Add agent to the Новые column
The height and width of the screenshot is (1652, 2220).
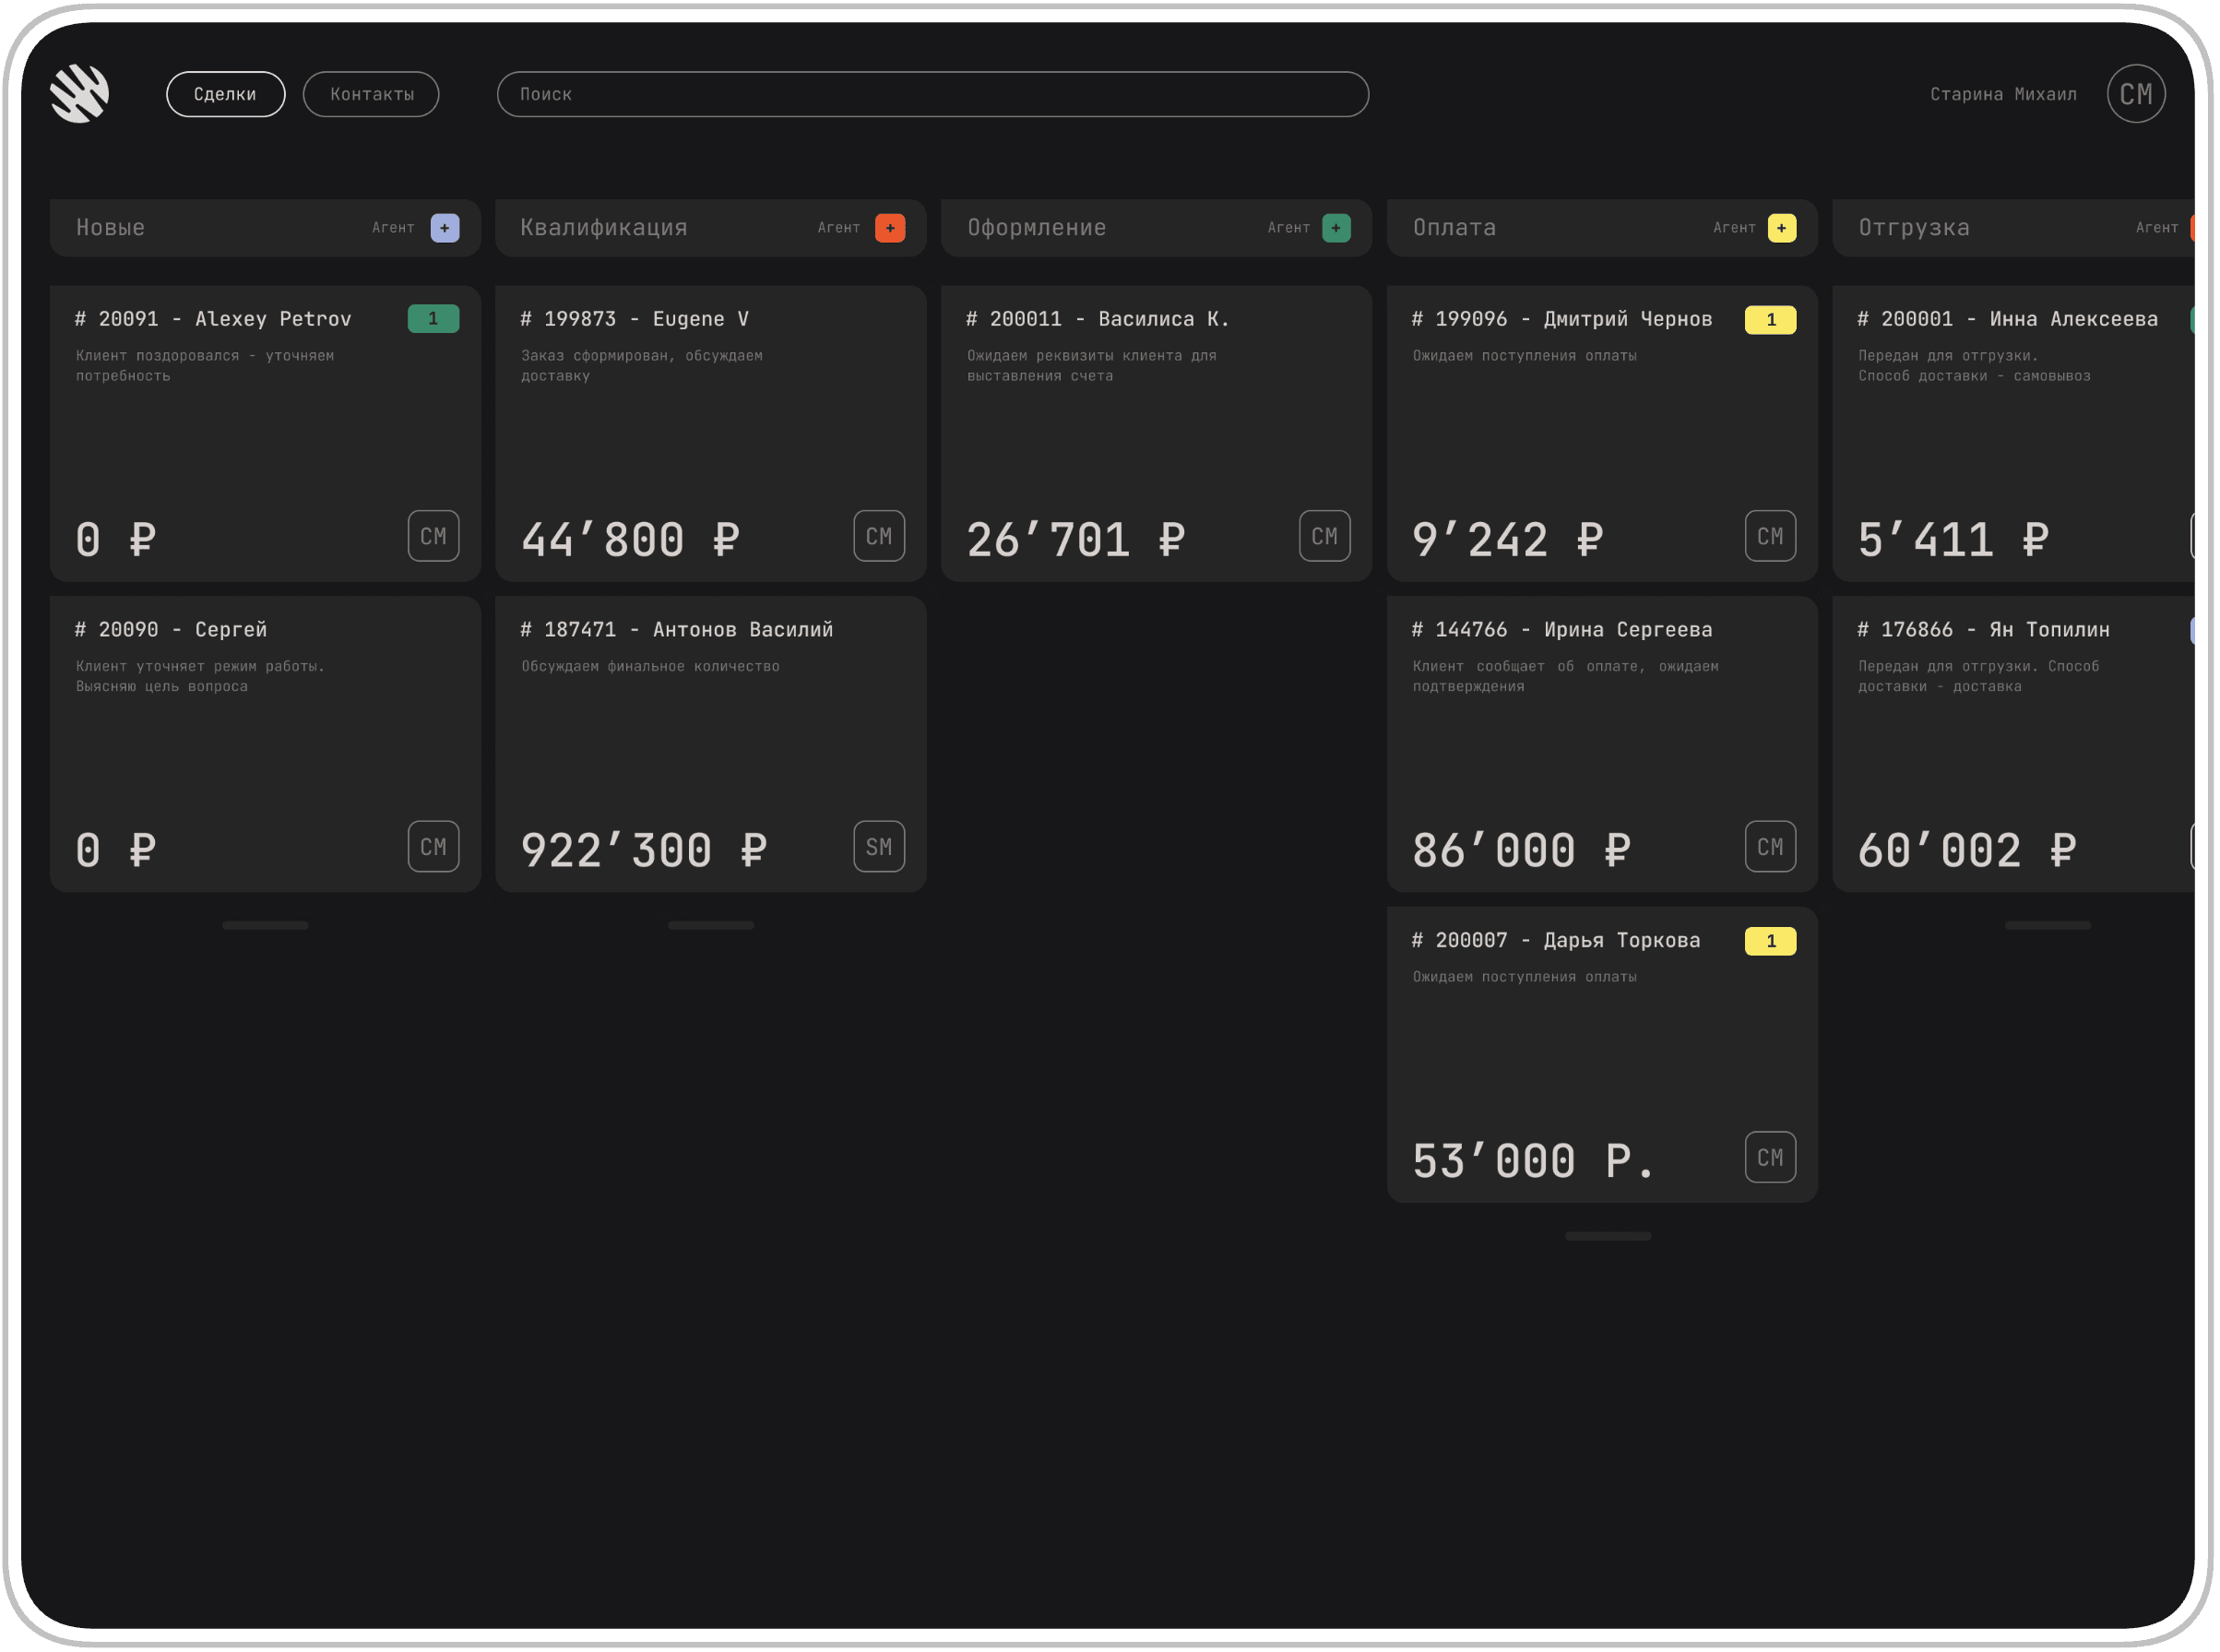(444, 227)
